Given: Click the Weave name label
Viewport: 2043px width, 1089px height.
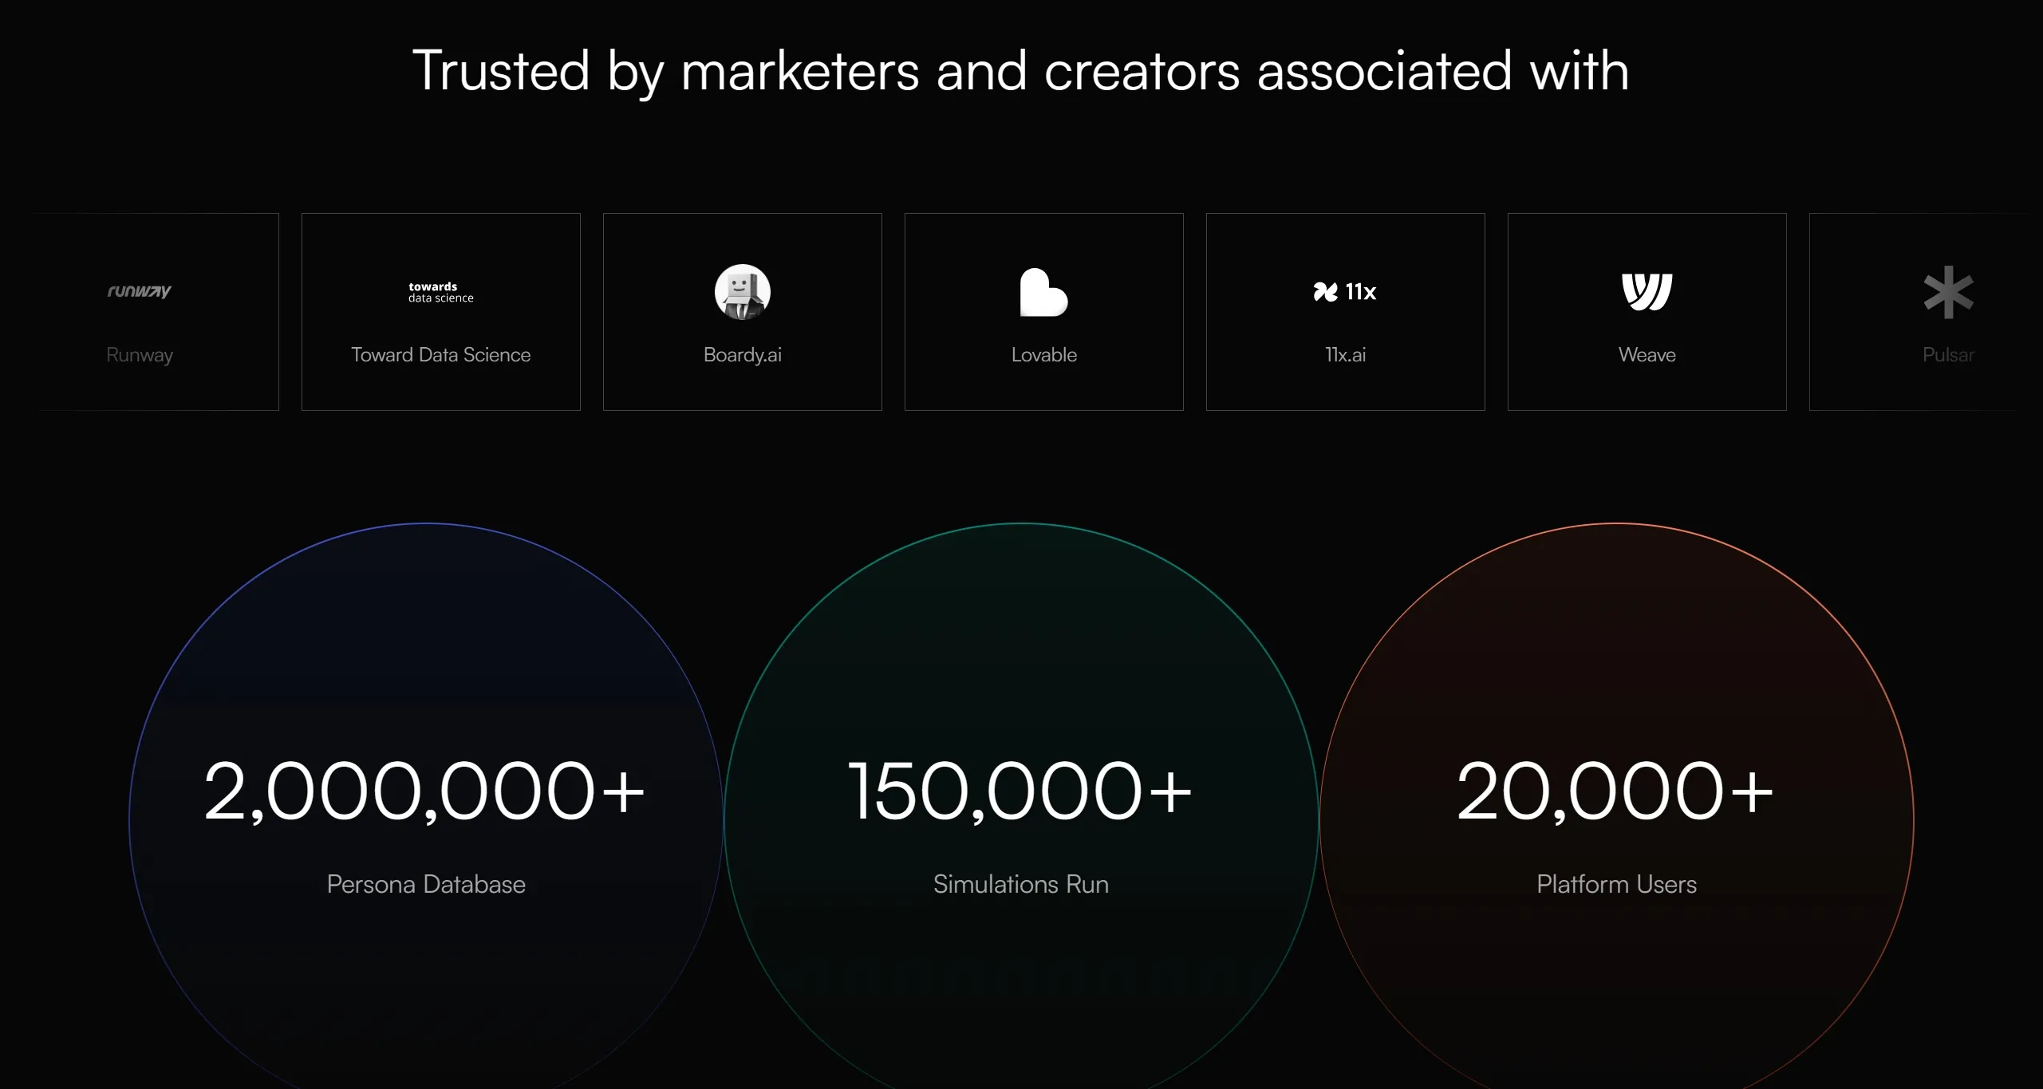Looking at the screenshot, I should pyautogui.click(x=1647, y=355).
